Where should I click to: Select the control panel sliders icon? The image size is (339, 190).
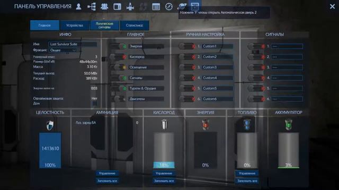click(x=195, y=6)
